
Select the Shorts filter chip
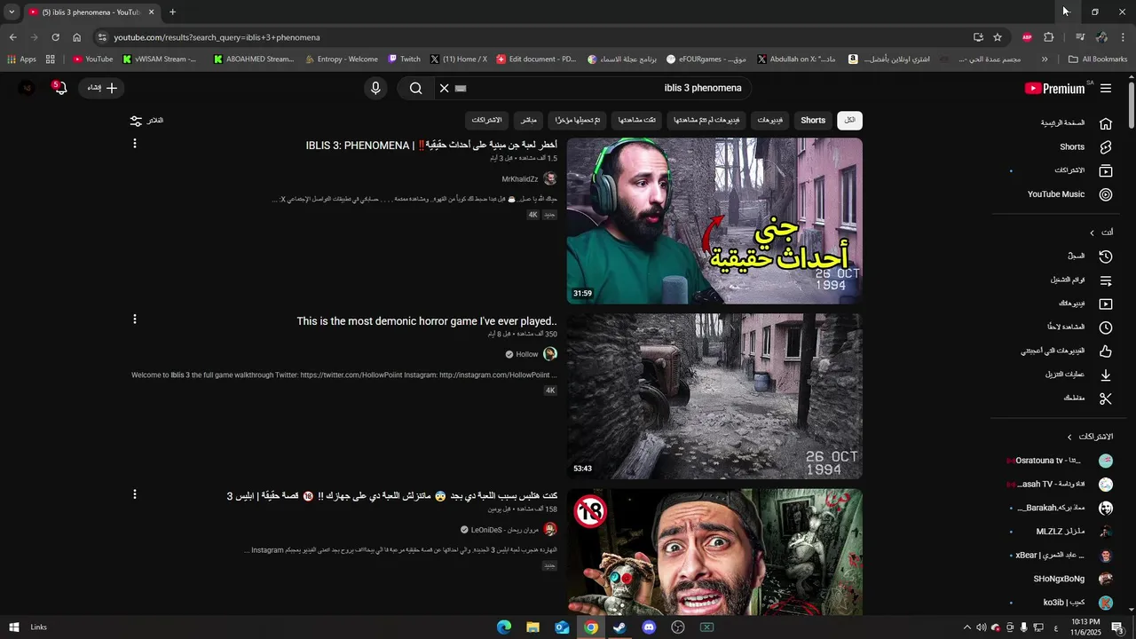(813, 121)
